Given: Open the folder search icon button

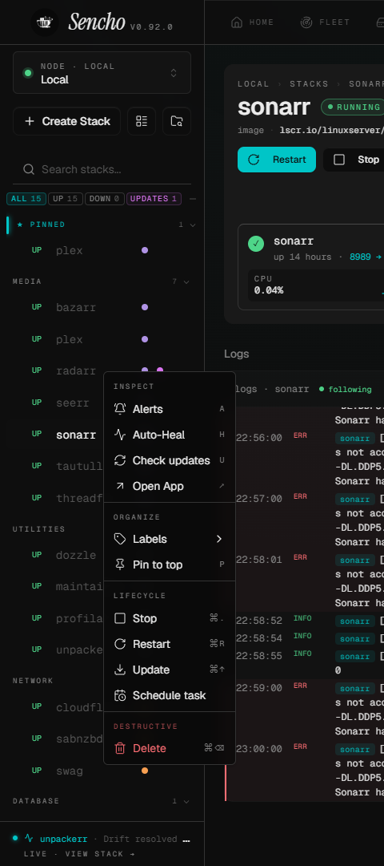Looking at the screenshot, I should (x=177, y=122).
